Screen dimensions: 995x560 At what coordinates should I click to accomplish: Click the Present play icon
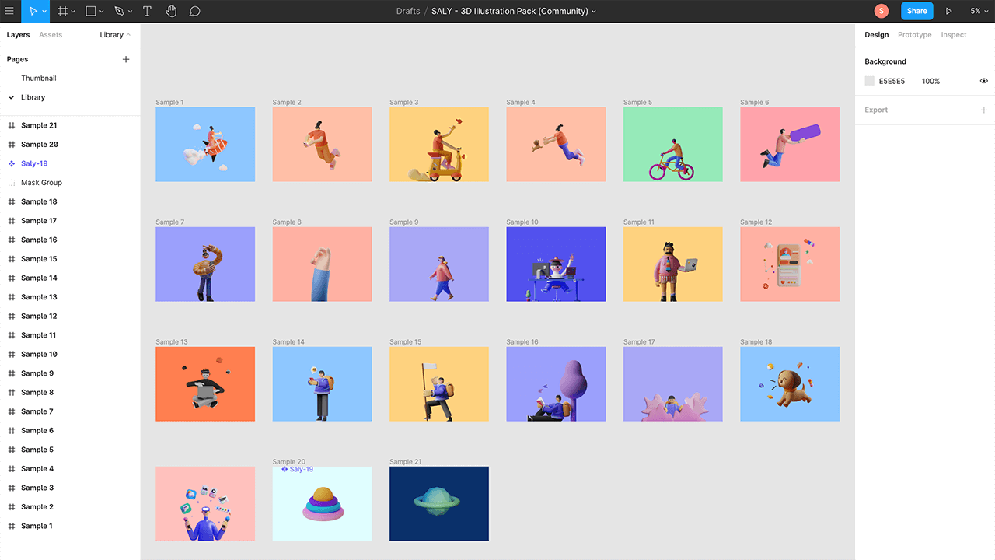948,11
